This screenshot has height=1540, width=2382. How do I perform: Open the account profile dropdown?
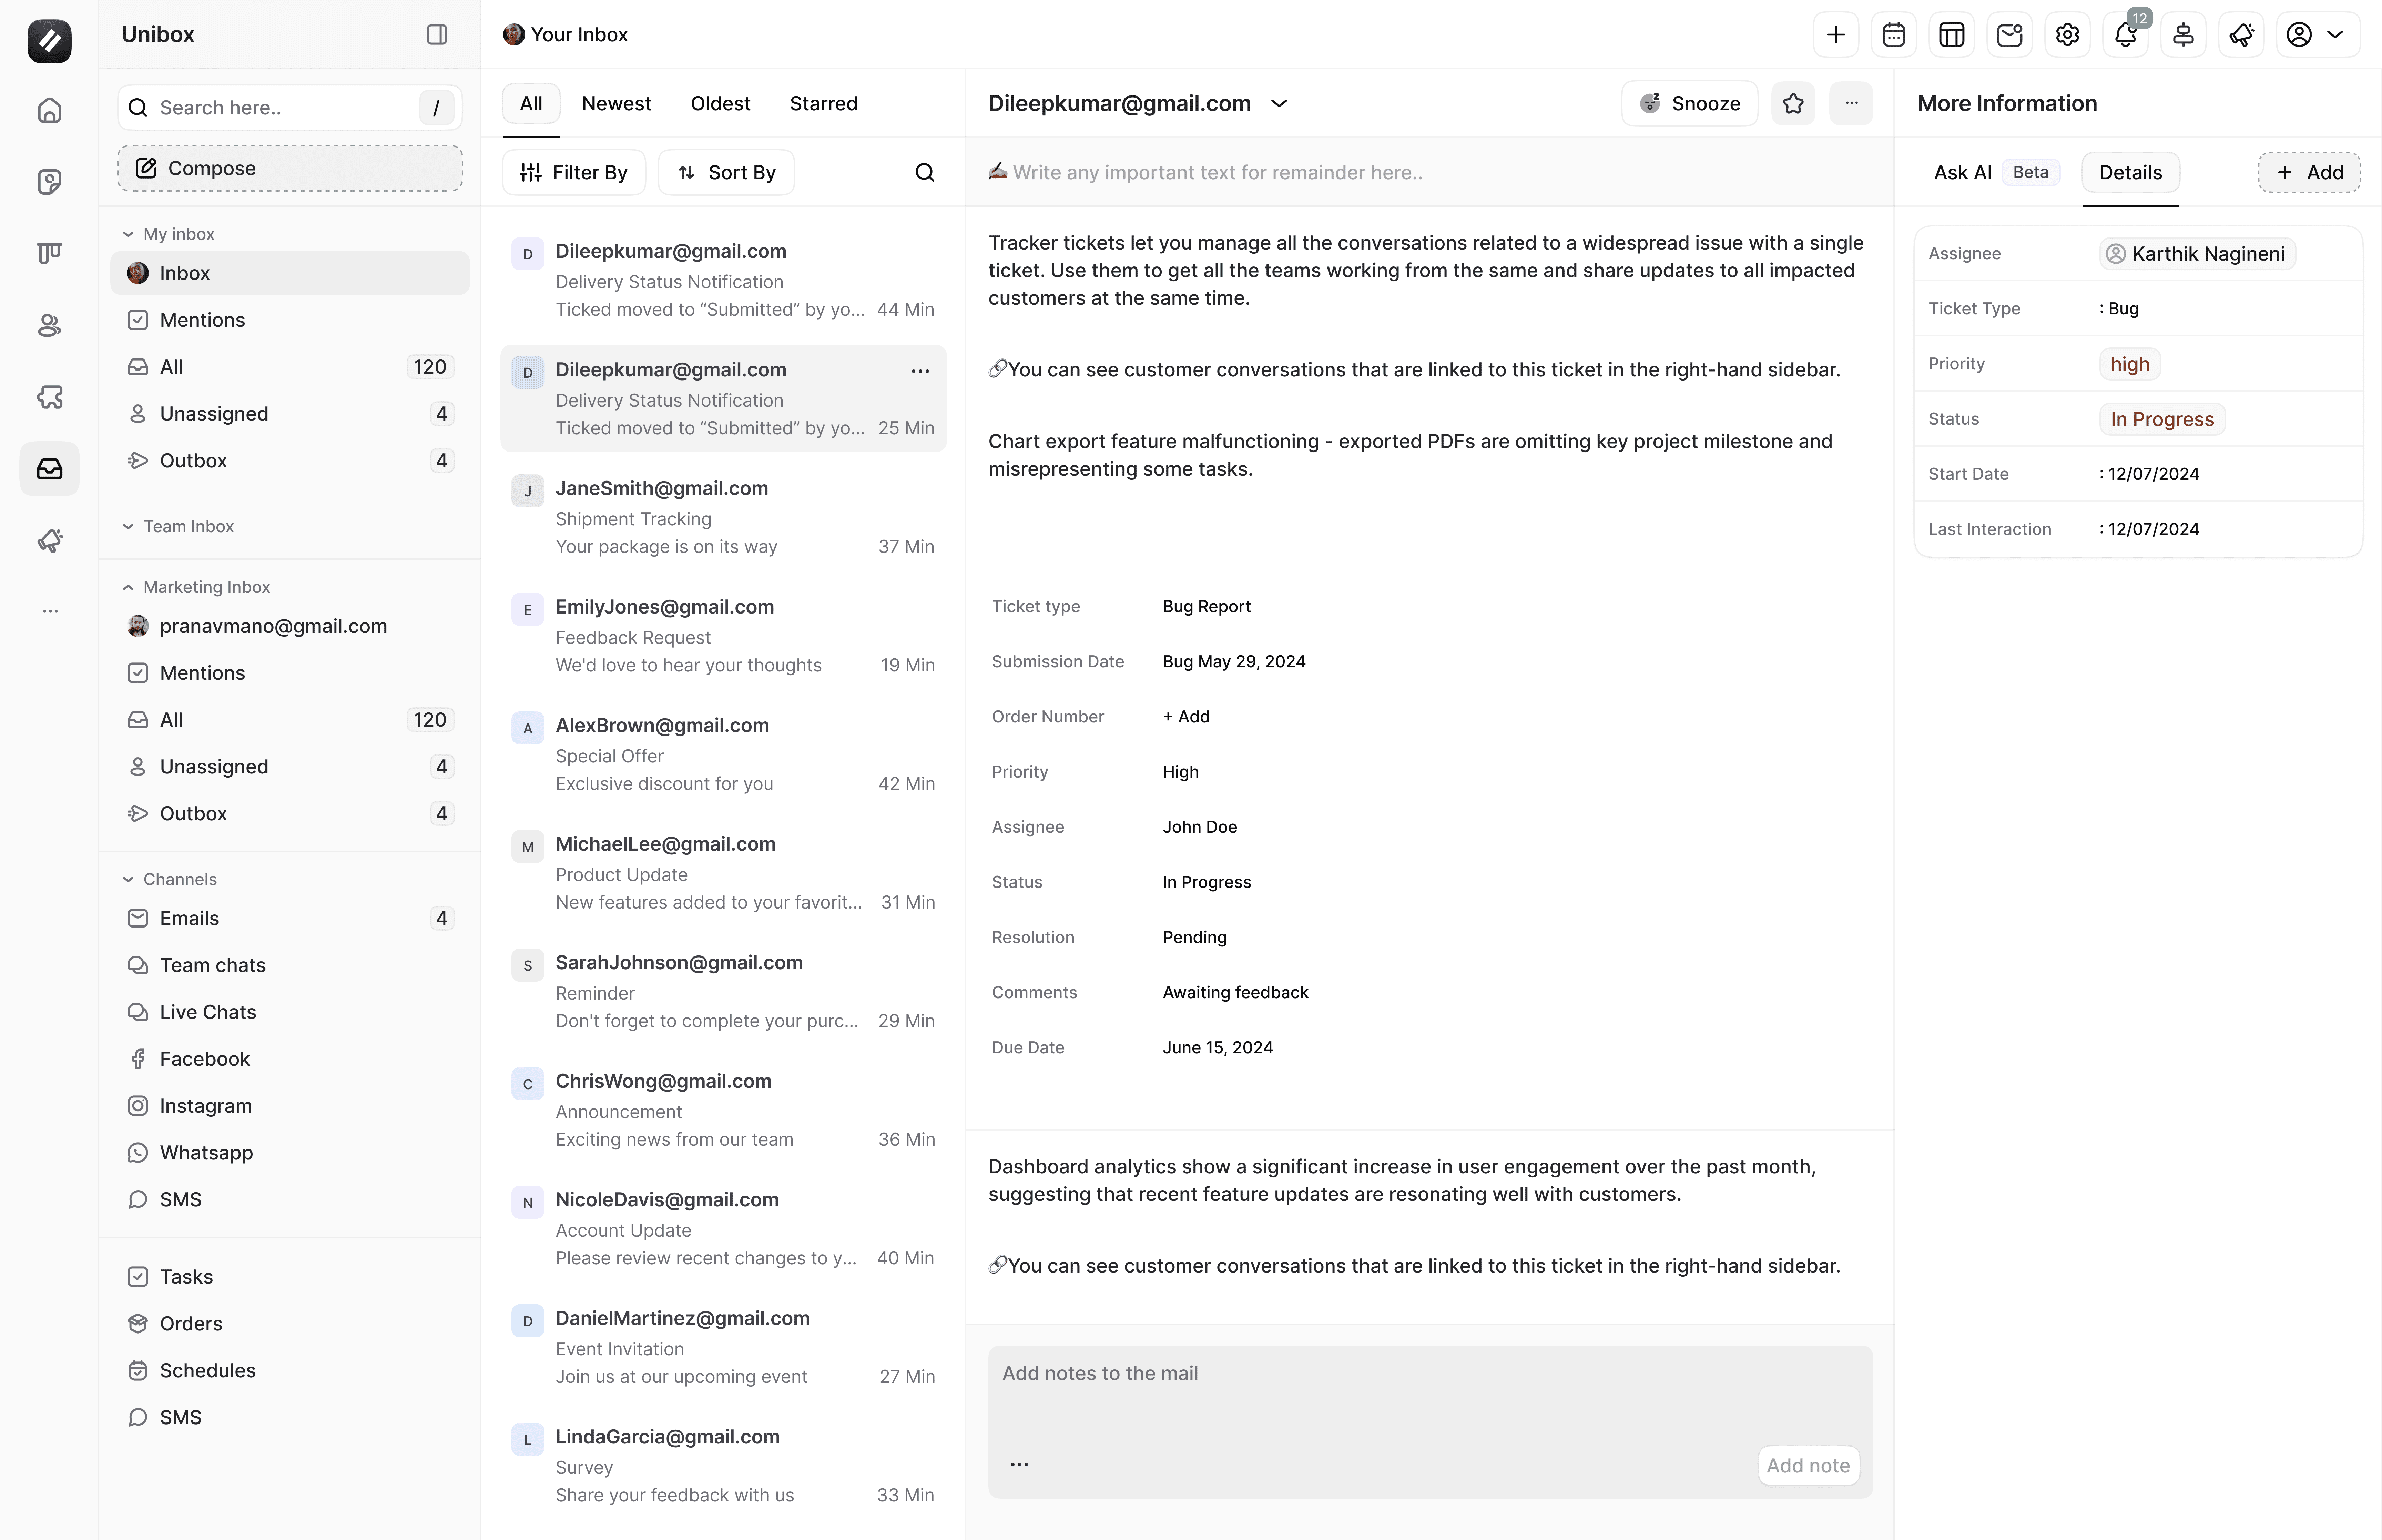pyautogui.click(x=2317, y=35)
